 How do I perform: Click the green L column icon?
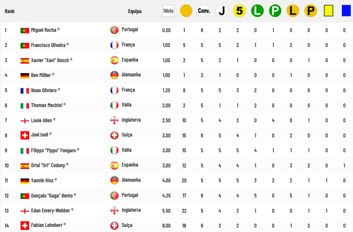point(257,11)
